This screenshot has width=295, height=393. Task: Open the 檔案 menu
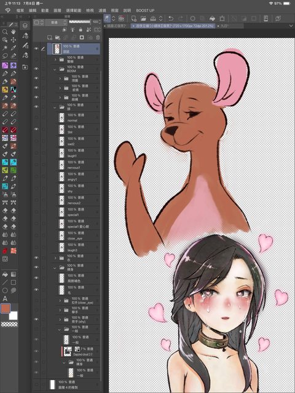pyautogui.click(x=20, y=10)
